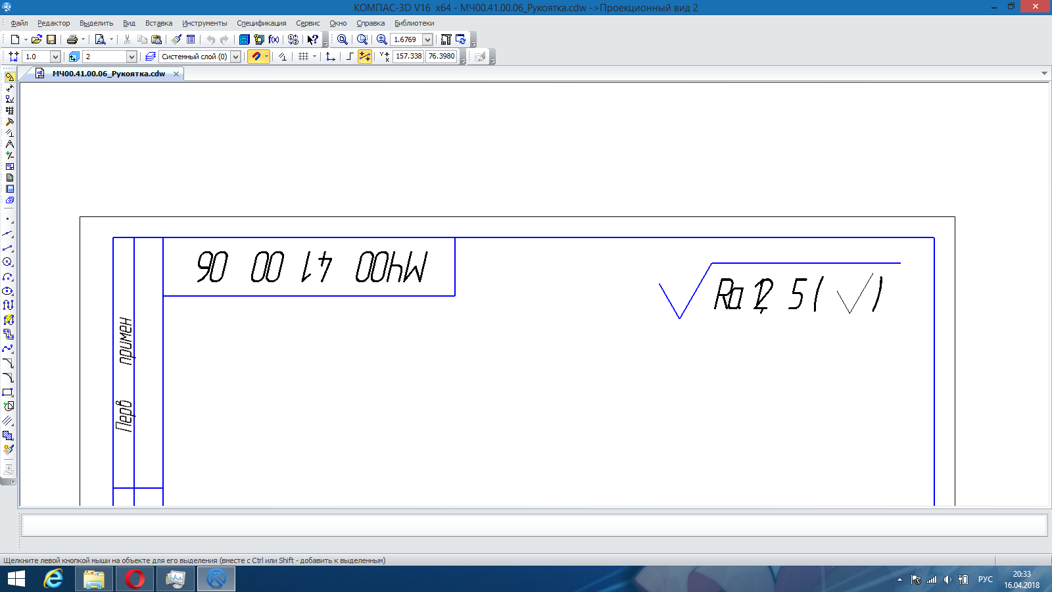This screenshot has width=1052, height=592.
Task: Open print preview with the magnifier page icon
Action: pos(100,39)
